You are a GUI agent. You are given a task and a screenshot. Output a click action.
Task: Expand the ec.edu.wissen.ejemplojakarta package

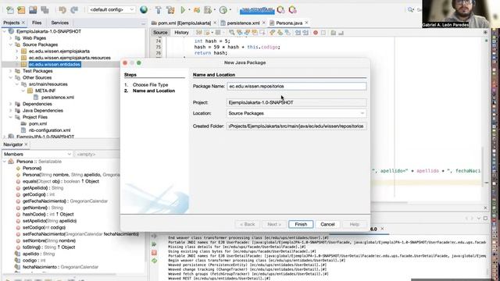click(16, 52)
